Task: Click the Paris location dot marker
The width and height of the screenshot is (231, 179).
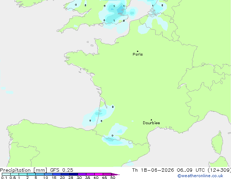Action: pyautogui.click(x=138, y=51)
